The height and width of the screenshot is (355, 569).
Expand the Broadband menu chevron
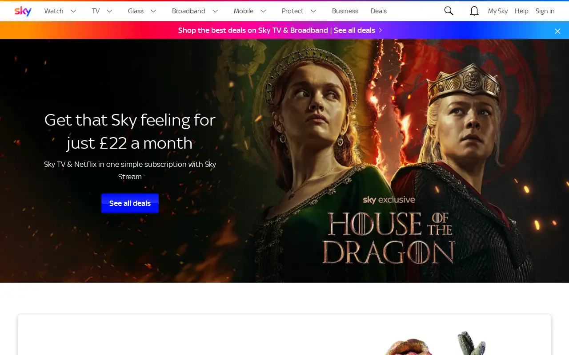pyautogui.click(x=215, y=11)
